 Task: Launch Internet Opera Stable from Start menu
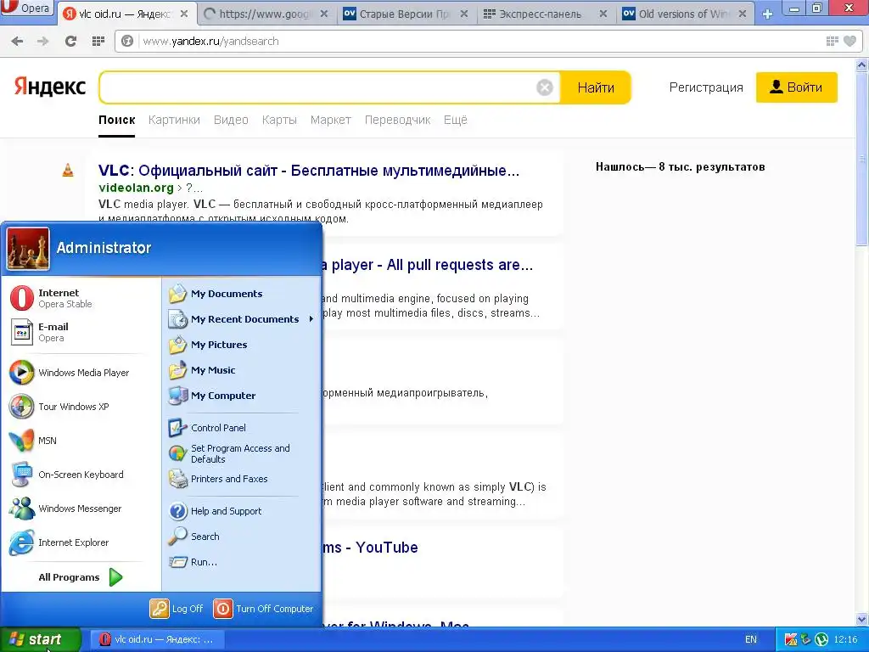click(x=82, y=298)
